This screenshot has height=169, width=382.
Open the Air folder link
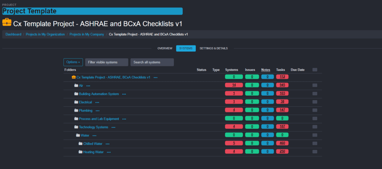[x=81, y=86]
